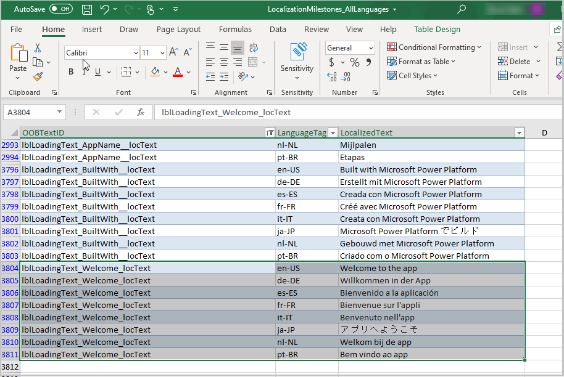Click Increase Font Size icon

(x=173, y=52)
